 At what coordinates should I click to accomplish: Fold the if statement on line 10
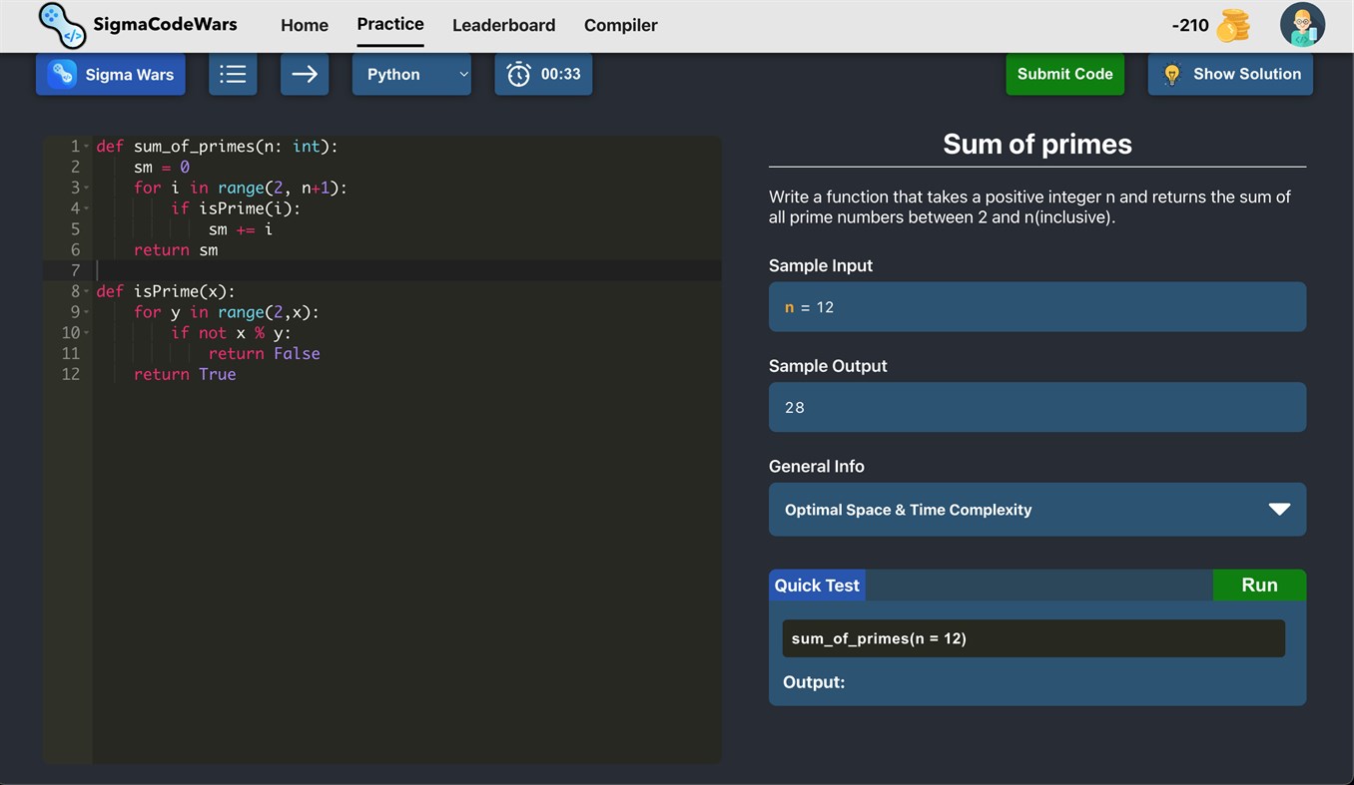(x=88, y=332)
